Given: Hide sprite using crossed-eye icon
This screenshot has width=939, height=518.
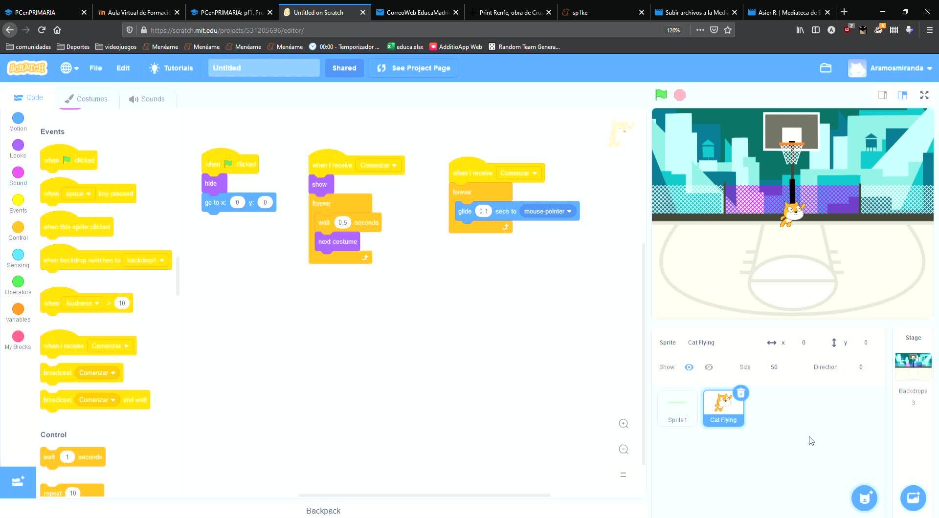Looking at the screenshot, I should point(709,367).
